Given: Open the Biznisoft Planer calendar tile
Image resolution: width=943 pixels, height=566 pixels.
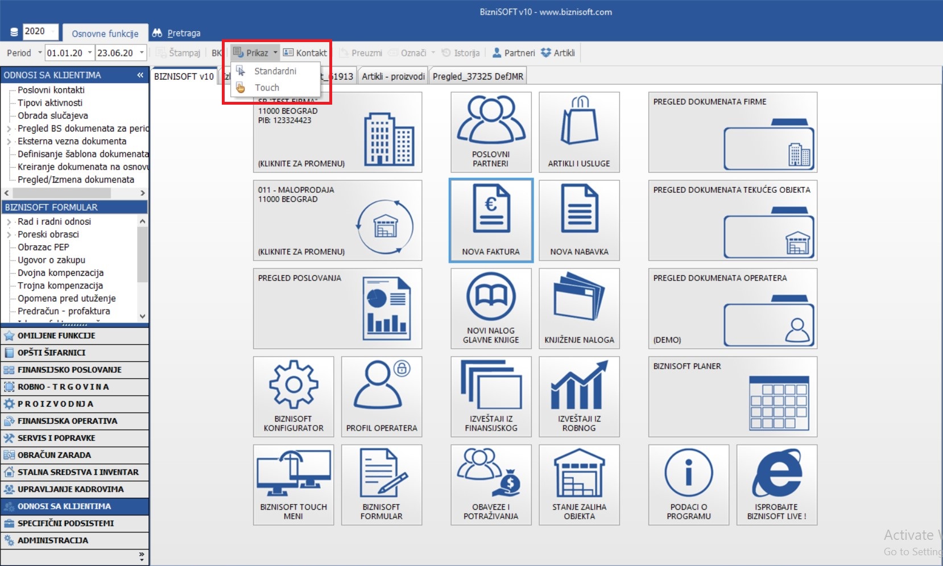Looking at the screenshot, I should point(733,396).
